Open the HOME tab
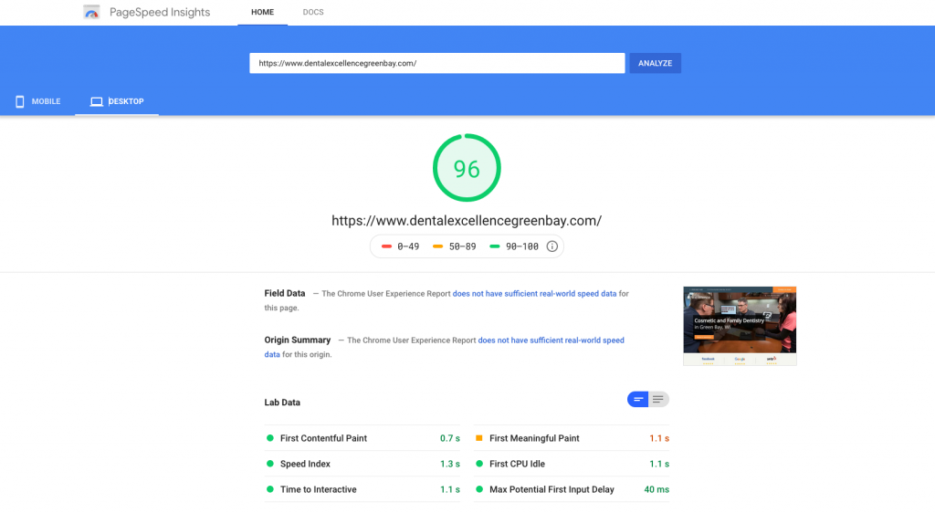Screen dimensions: 935x513 [262, 13]
